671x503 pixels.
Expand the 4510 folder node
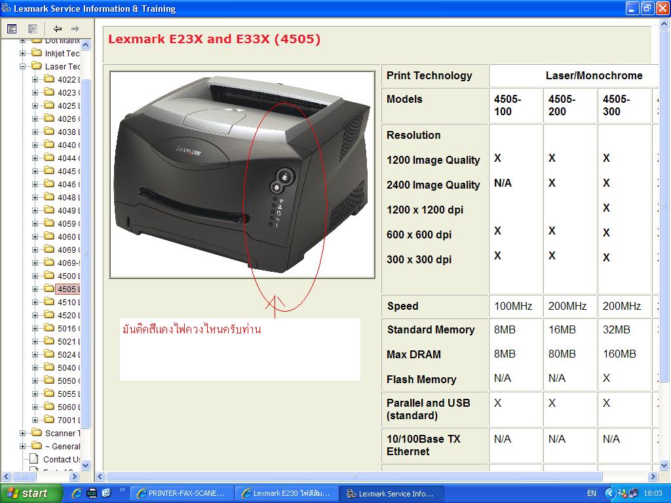tap(35, 303)
